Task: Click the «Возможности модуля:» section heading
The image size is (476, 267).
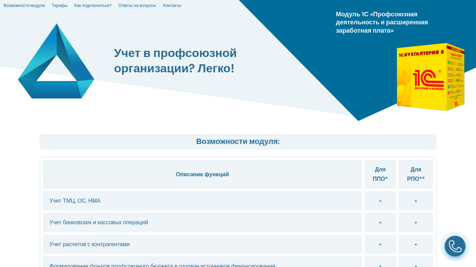Action: pos(238,141)
